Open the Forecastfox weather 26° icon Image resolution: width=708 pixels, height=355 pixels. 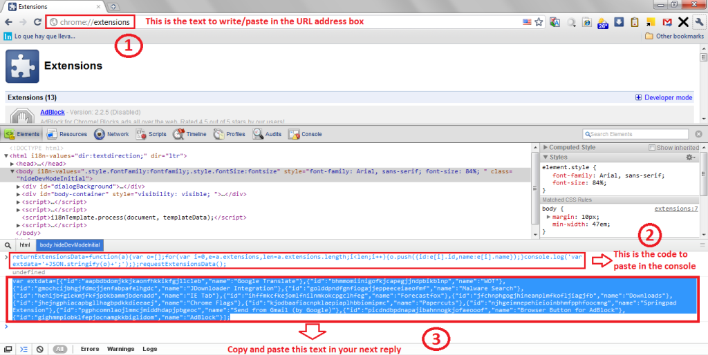point(603,23)
